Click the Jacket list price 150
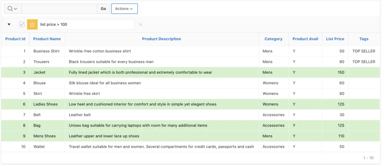Image resolution: width=382 pixels, height=165 pixels. point(341,72)
